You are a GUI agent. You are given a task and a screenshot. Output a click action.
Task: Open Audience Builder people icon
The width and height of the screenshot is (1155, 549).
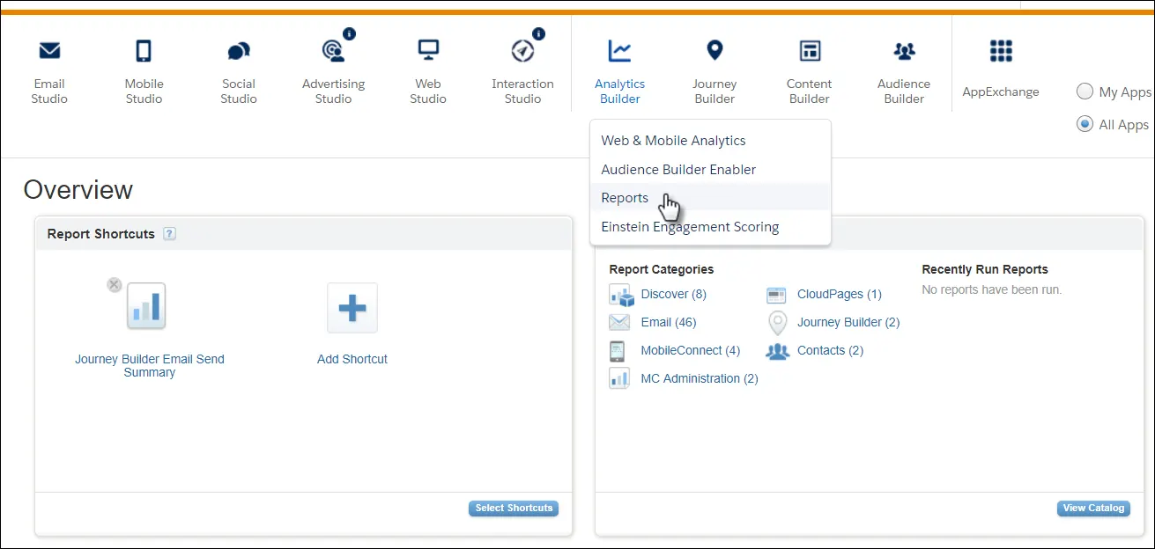[904, 51]
